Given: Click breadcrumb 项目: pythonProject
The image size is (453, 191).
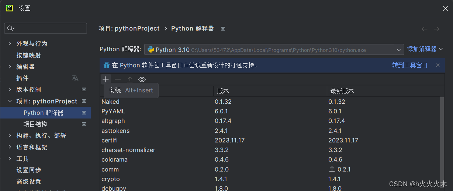Looking at the screenshot, I should click(x=129, y=28).
